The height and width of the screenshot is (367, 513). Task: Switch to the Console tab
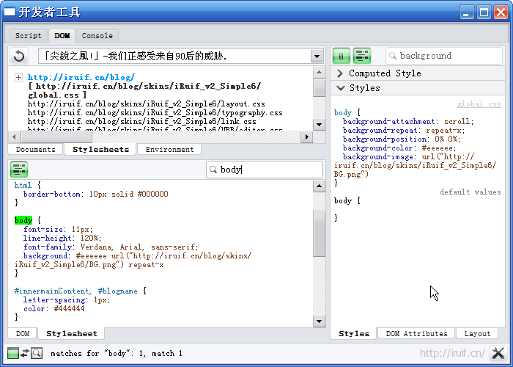pos(97,35)
